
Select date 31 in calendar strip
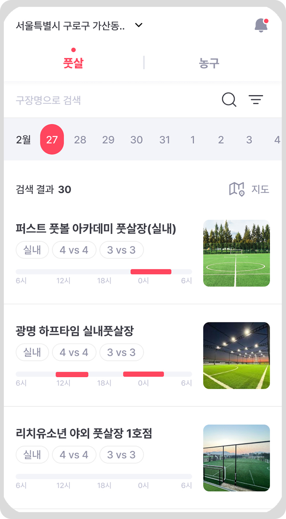coord(165,140)
